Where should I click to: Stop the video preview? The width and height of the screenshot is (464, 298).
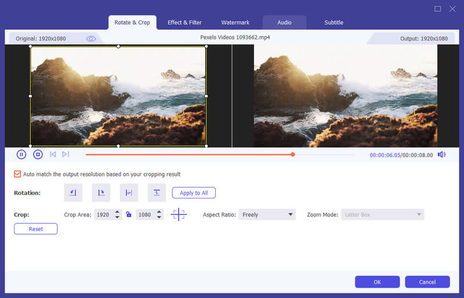38,154
